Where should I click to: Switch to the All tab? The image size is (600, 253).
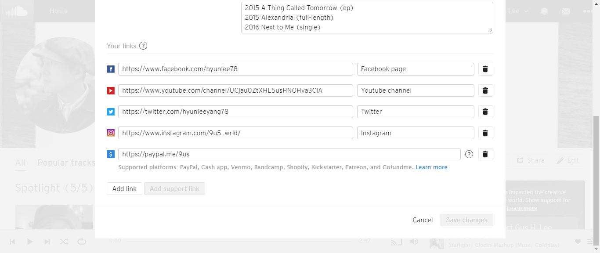point(21,163)
